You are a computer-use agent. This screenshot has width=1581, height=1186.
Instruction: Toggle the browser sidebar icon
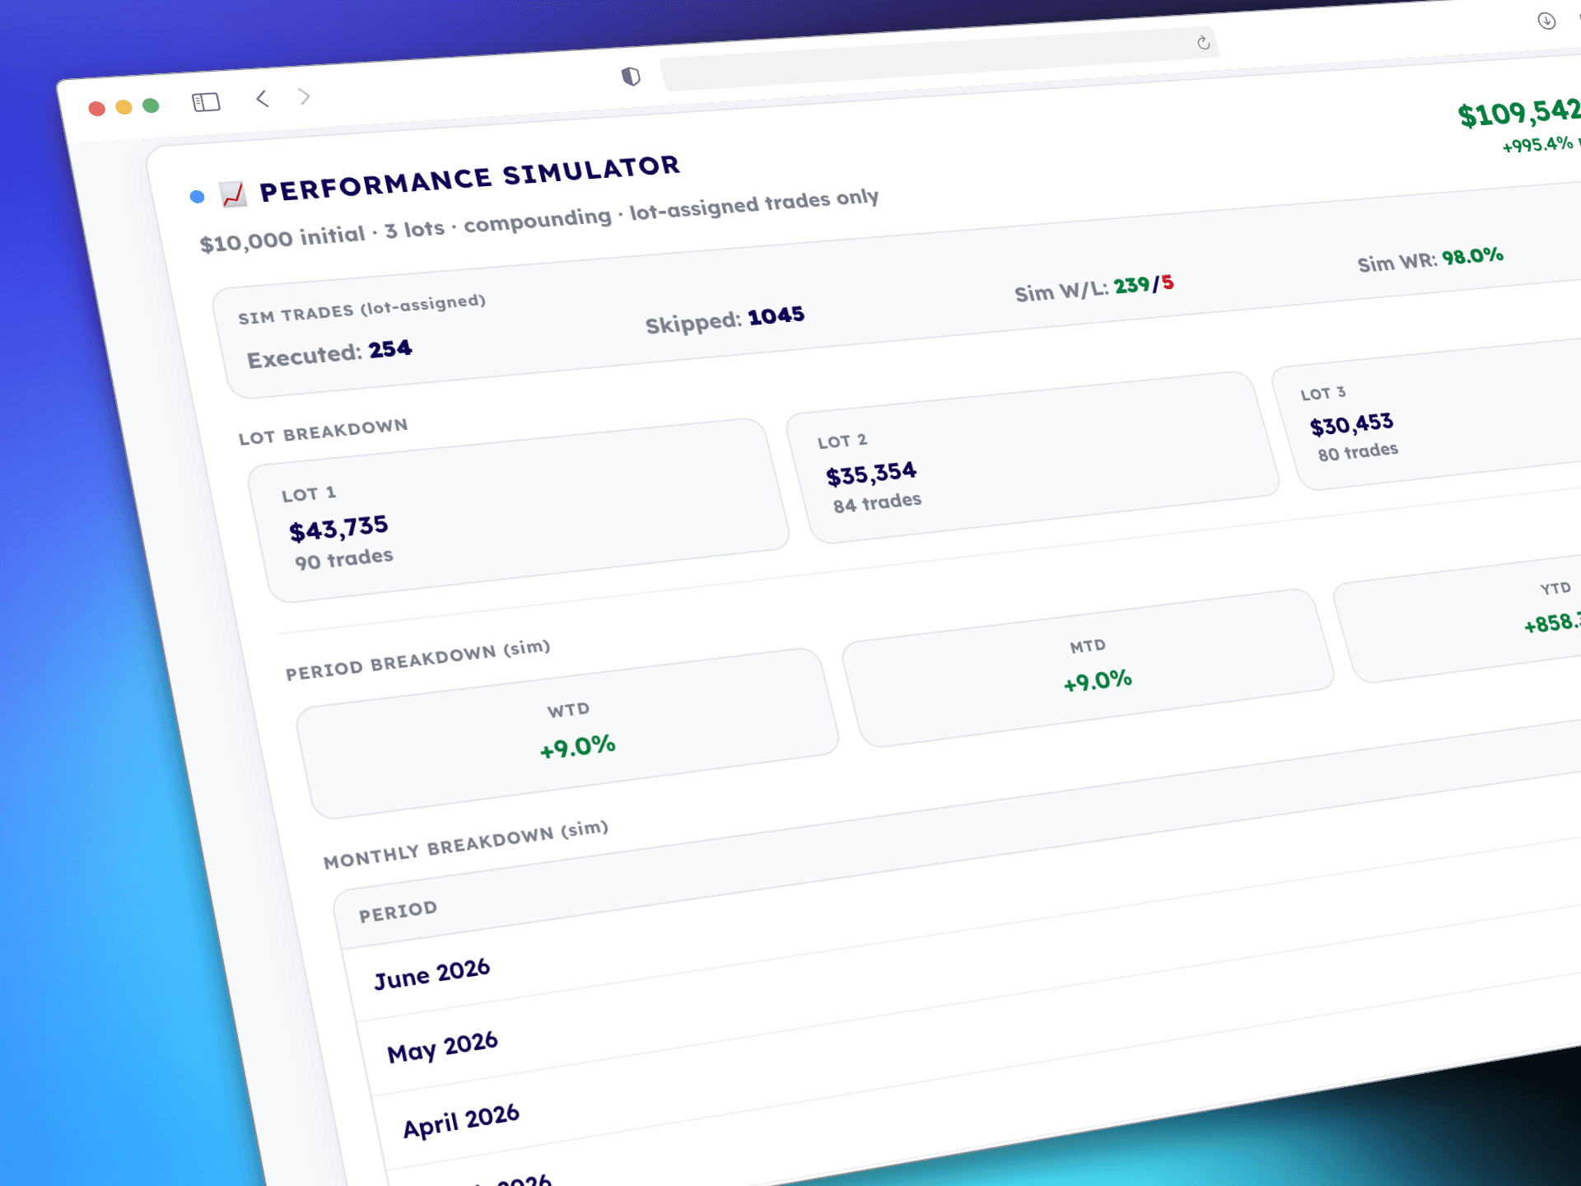[206, 102]
